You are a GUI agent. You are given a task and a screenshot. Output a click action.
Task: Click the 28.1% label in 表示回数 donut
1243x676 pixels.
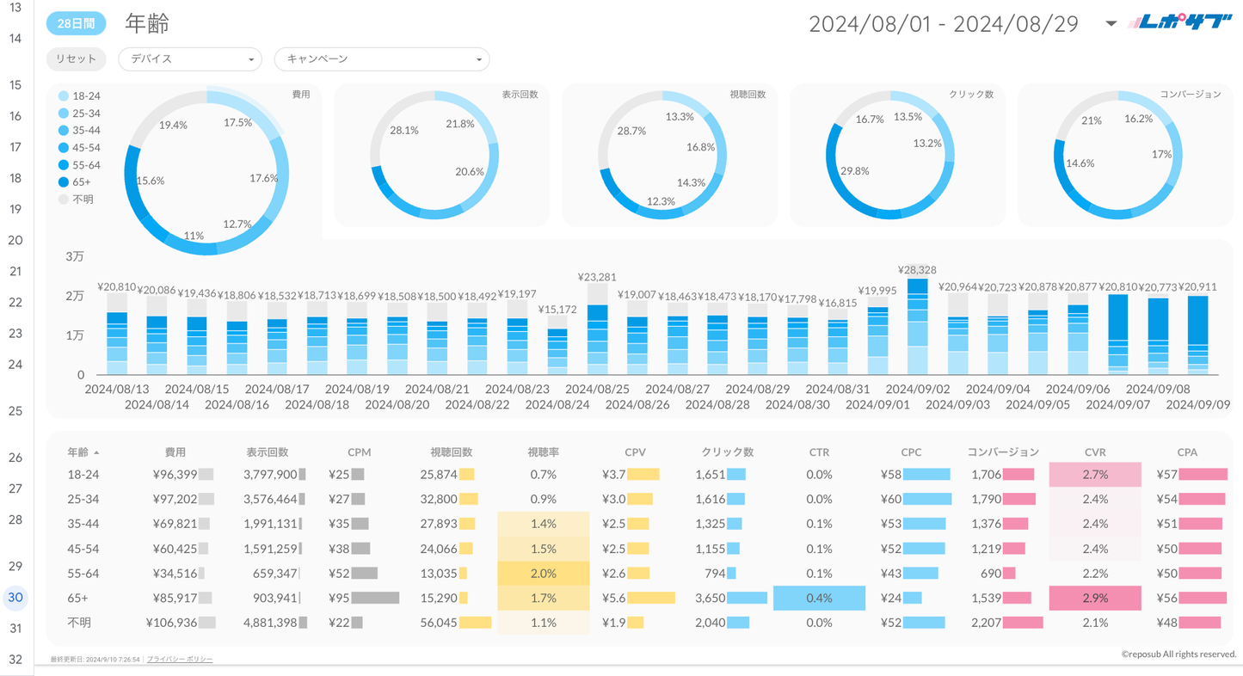tap(404, 131)
